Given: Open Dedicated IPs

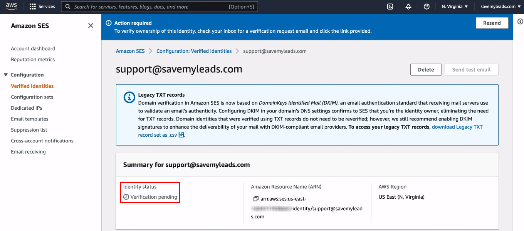Looking at the screenshot, I should [x=27, y=108].
